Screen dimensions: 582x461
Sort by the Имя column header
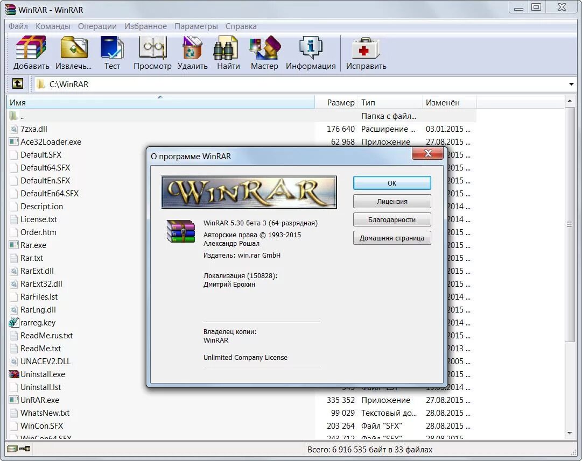point(160,102)
